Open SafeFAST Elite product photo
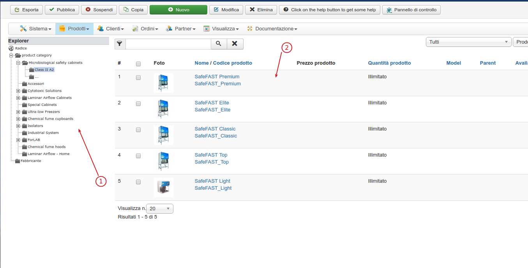This screenshot has width=528, height=268. 163,109
